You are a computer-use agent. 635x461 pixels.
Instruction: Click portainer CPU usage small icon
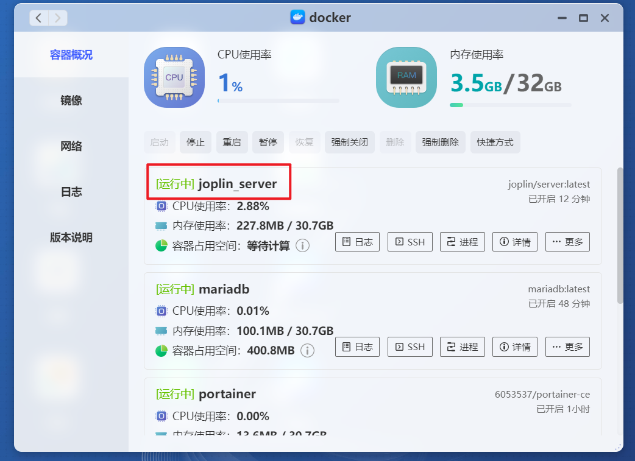coord(161,416)
